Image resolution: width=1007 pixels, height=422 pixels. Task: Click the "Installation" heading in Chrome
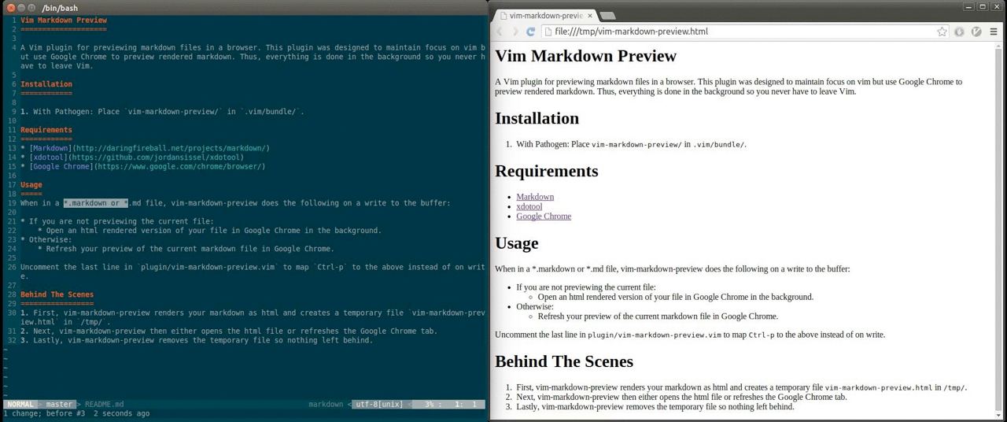[x=537, y=118]
